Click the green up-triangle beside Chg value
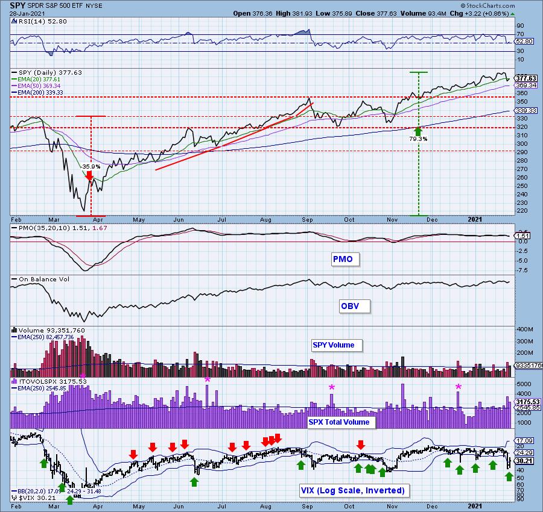 pyautogui.click(x=512, y=14)
